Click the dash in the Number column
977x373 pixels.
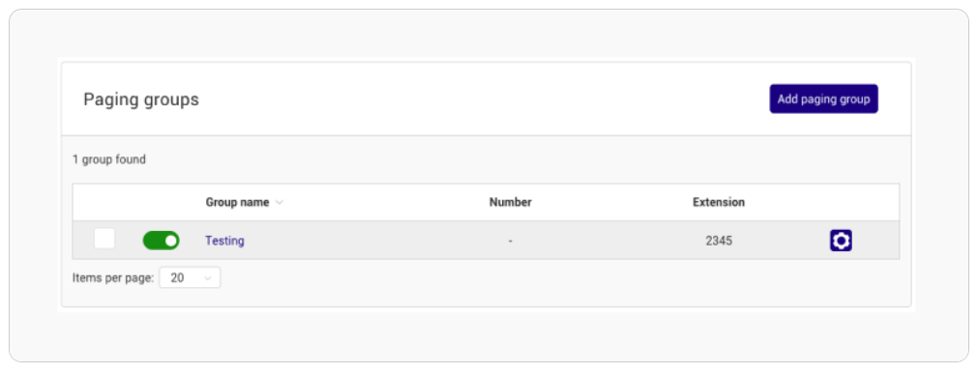[x=511, y=241]
